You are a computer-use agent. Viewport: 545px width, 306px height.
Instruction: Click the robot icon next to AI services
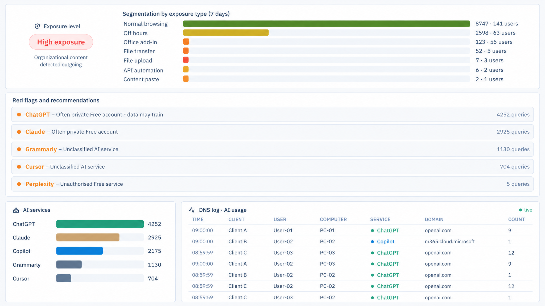[x=16, y=210]
